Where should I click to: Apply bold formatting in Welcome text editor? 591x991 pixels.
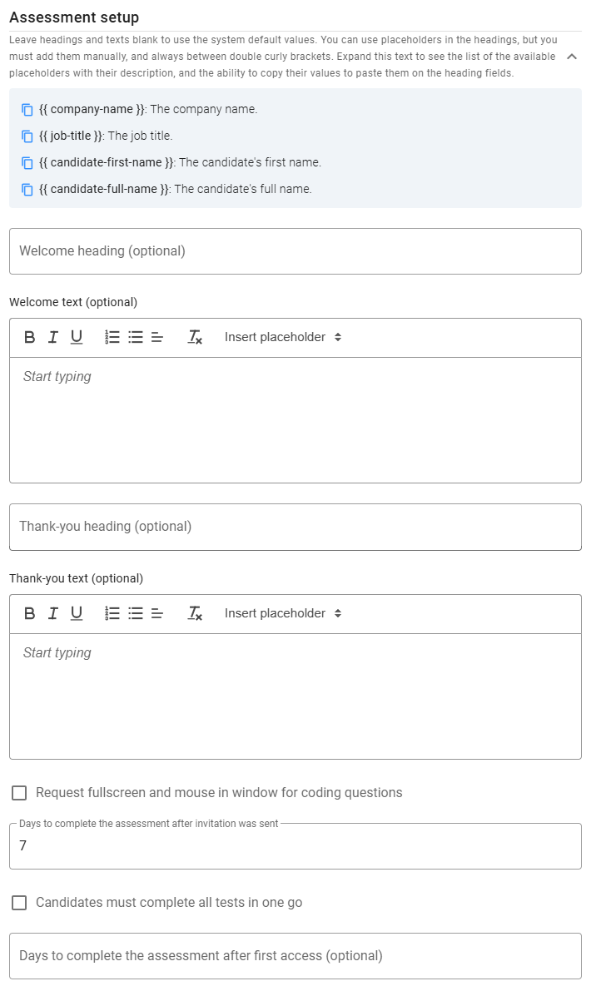[29, 337]
